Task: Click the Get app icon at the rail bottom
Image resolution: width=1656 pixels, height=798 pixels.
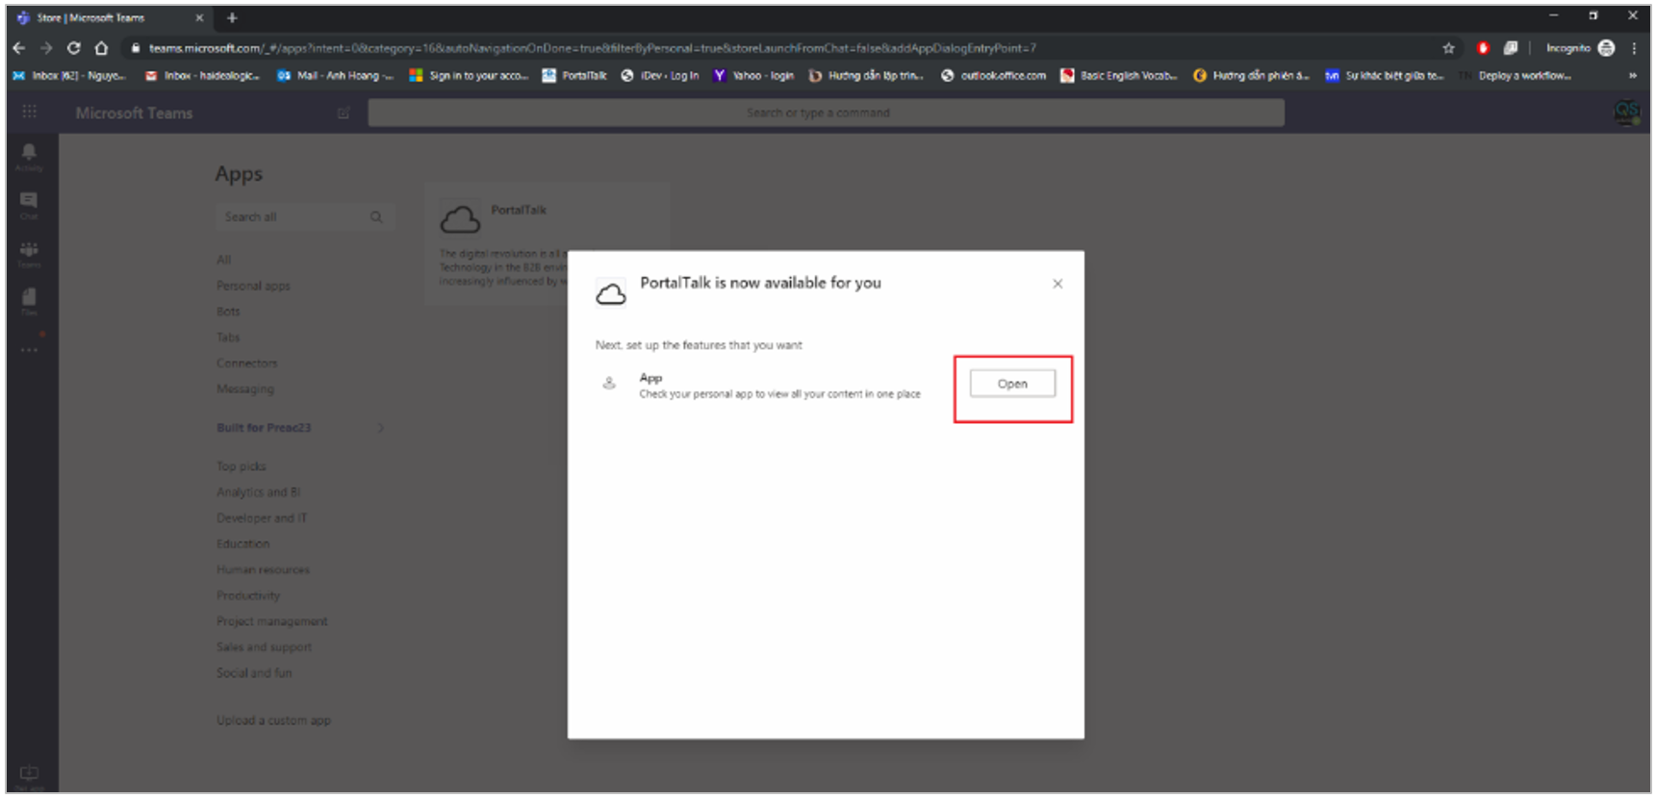Action: 30,777
